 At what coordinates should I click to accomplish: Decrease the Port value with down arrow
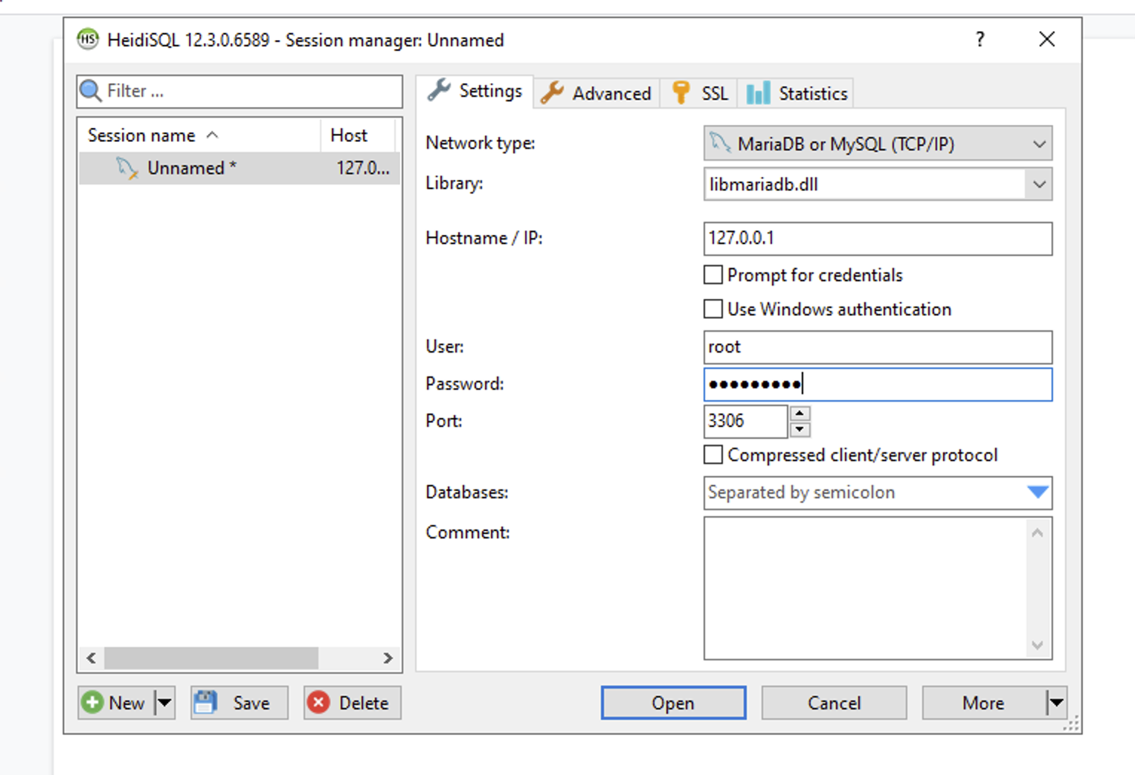click(800, 429)
